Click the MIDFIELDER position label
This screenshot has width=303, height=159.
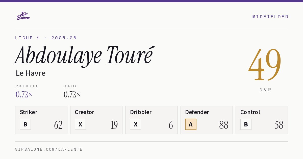click(270, 17)
